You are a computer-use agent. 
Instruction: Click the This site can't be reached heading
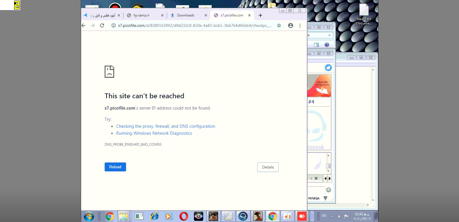click(x=144, y=96)
